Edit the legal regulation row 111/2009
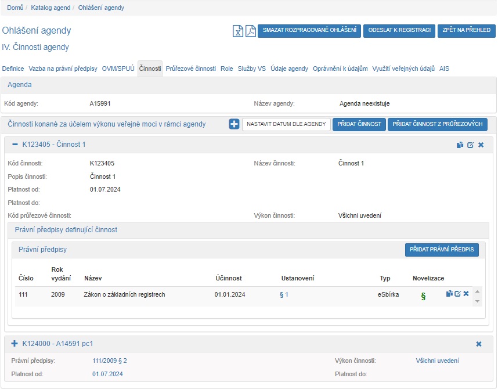 pos(457,294)
